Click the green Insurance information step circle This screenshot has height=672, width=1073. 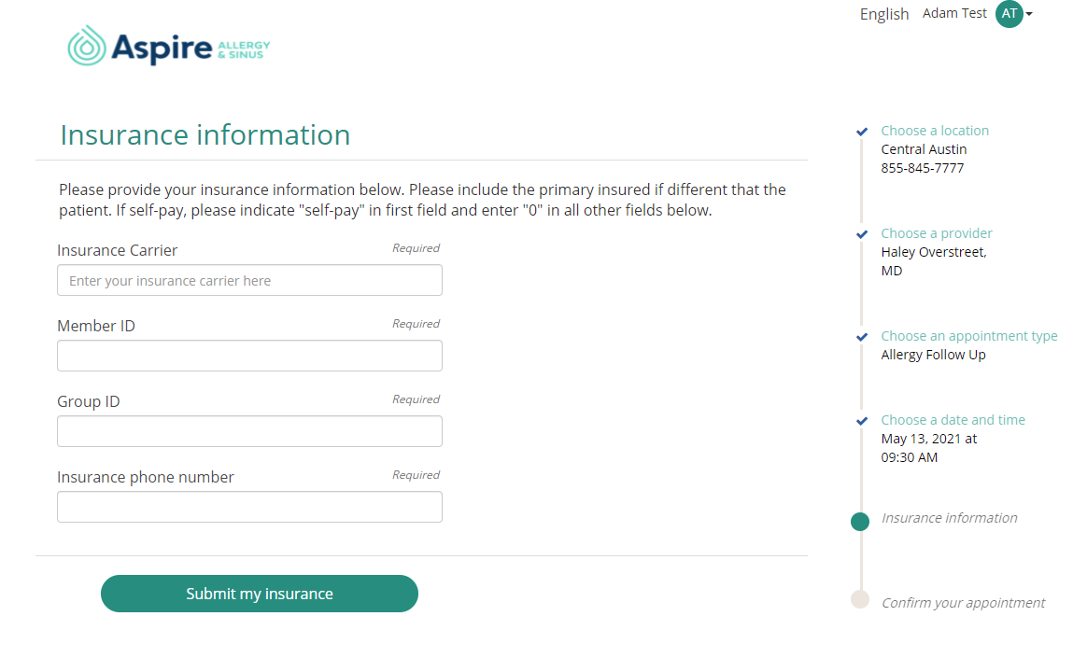tap(860, 522)
